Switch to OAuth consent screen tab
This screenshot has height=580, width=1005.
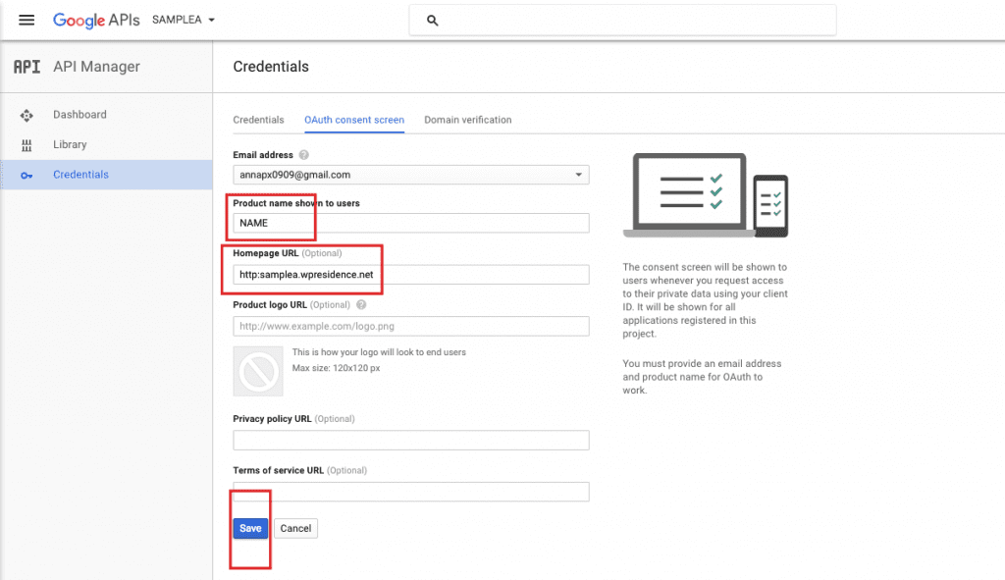point(353,120)
